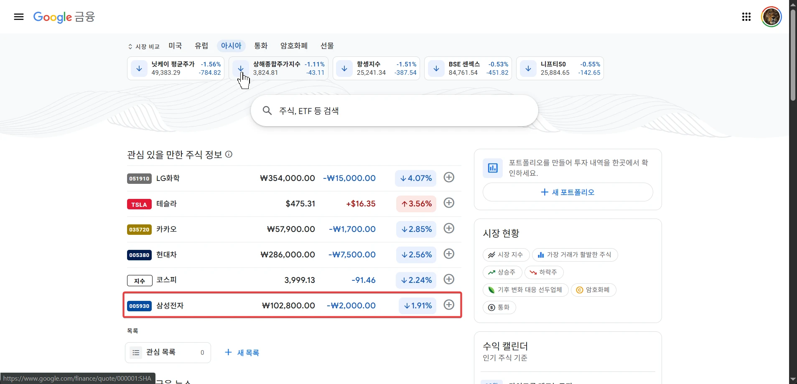Click the Google account profile avatar
Viewport: 797px width, 384px height.
(x=771, y=17)
